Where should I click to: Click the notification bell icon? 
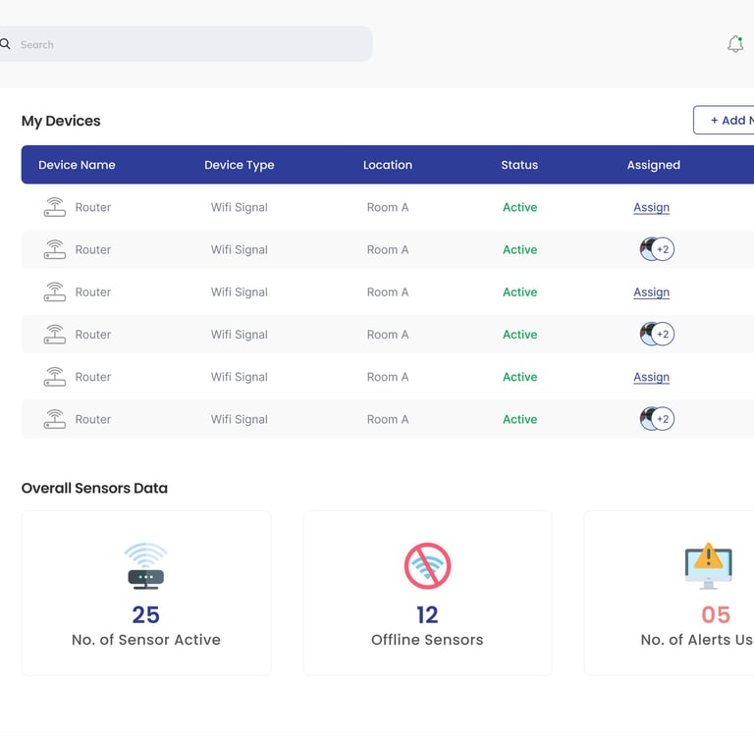[x=735, y=44]
